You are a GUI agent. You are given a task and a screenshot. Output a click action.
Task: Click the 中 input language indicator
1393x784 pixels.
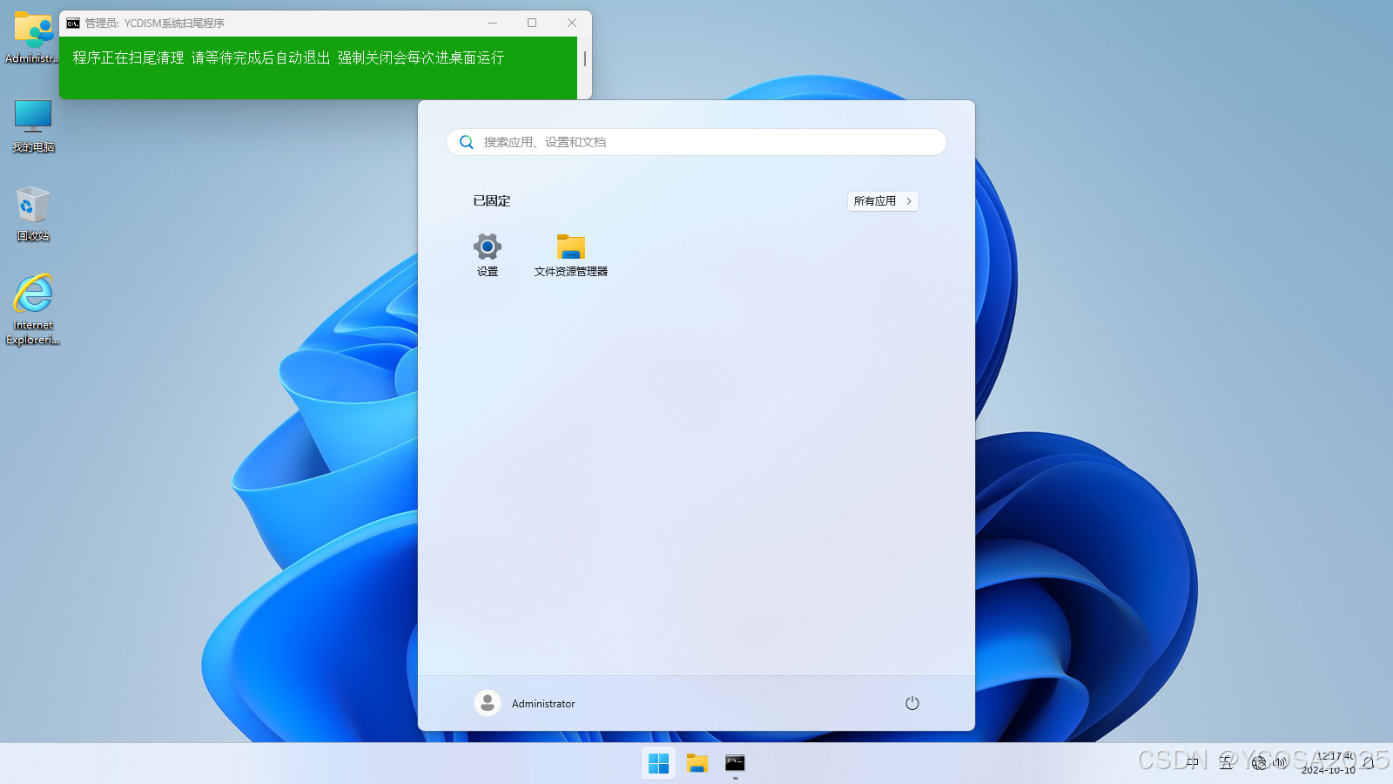tap(1193, 762)
